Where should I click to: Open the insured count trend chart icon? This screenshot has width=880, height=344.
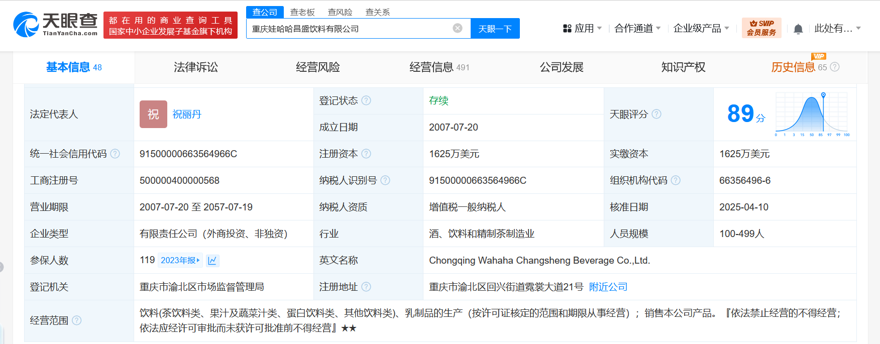(212, 260)
